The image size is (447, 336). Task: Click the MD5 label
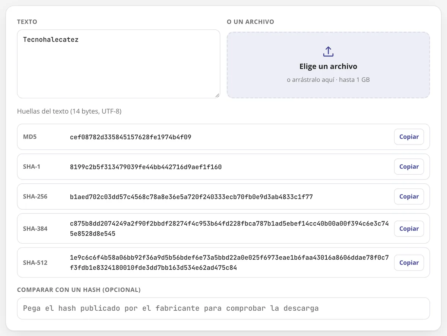coord(30,137)
